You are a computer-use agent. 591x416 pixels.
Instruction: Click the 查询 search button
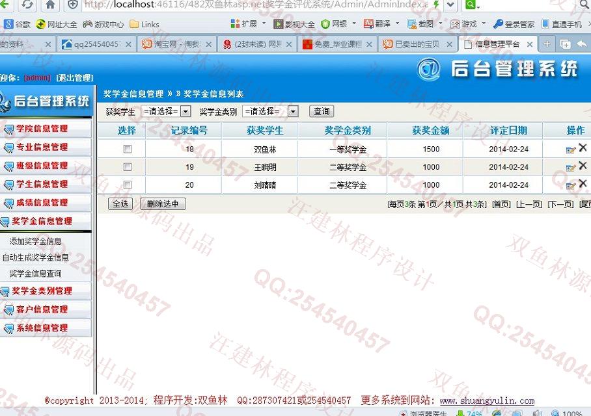[322, 111]
